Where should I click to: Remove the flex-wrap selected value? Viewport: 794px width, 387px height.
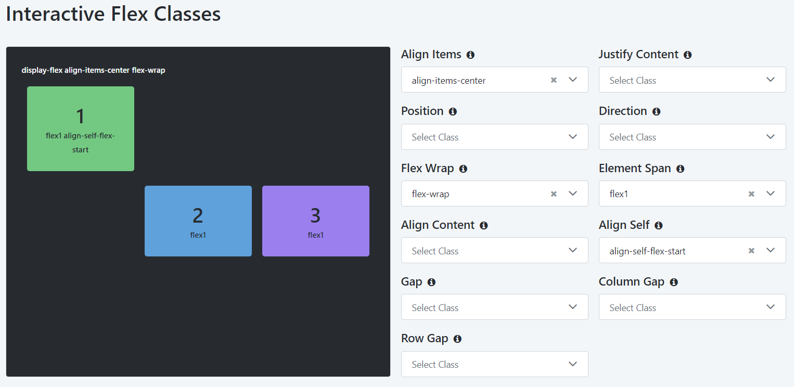click(554, 194)
